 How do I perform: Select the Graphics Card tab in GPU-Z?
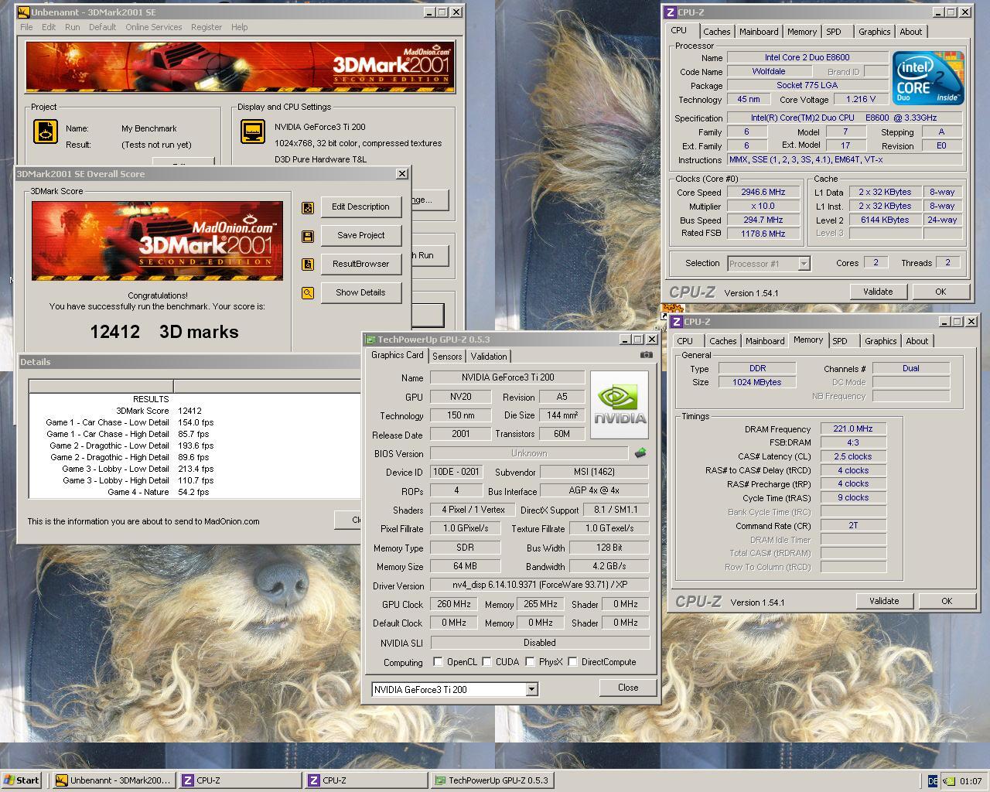(397, 355)
